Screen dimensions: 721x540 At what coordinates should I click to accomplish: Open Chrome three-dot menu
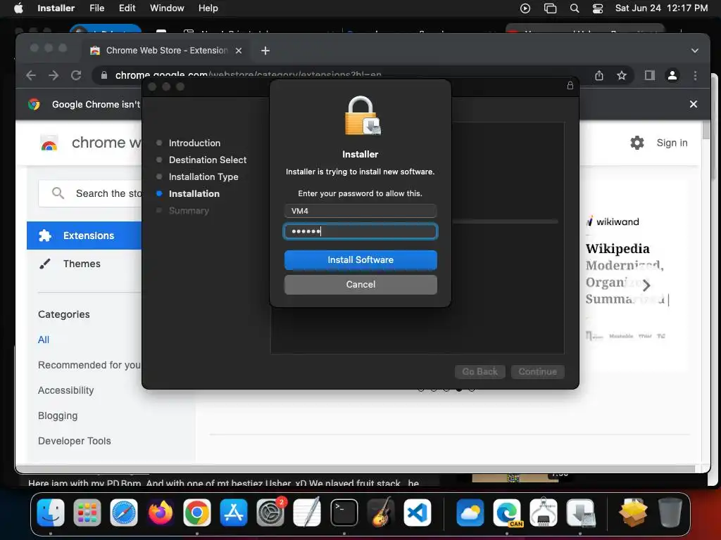click(695, 75)
